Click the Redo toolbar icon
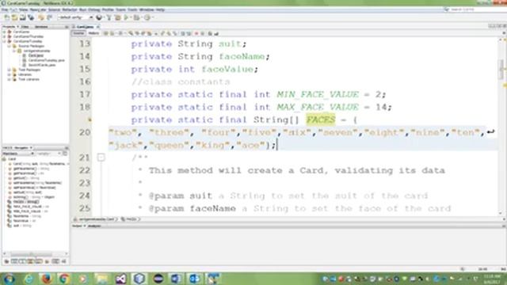The image size is (507, 285). tap(49, 17)
